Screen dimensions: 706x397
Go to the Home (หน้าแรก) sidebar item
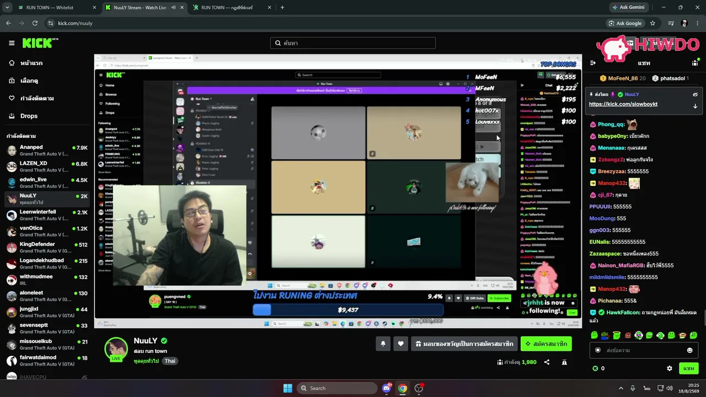32,63
